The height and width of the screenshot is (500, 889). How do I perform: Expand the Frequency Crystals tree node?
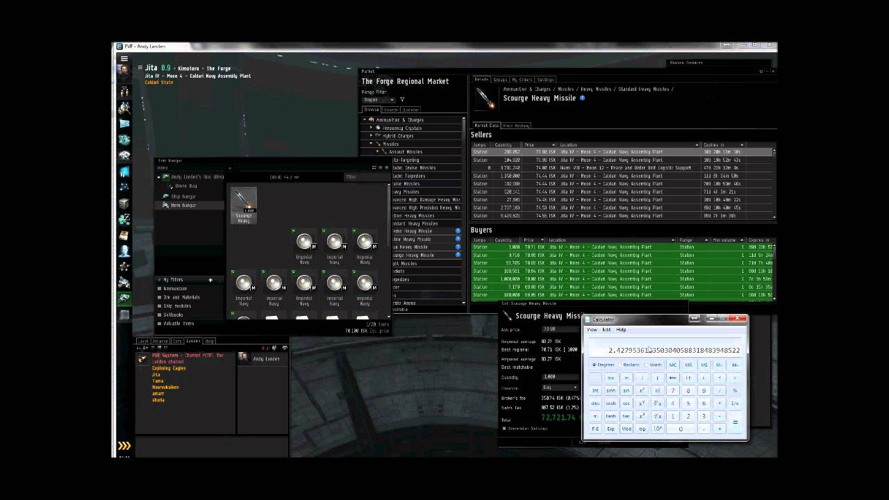point(371,128)
